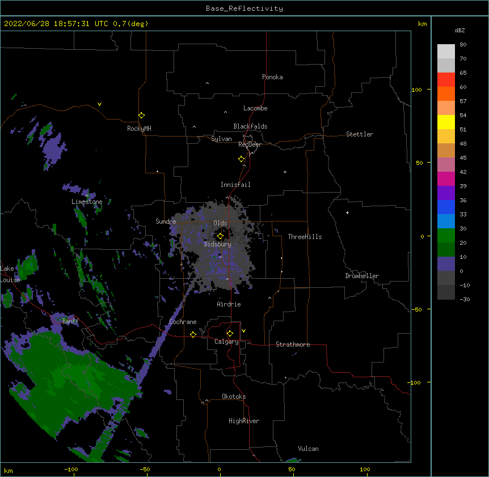Click the yellow diamond marker above Calgary label
The height and width of the screenshot is (477, 489).
click(230, 334)
